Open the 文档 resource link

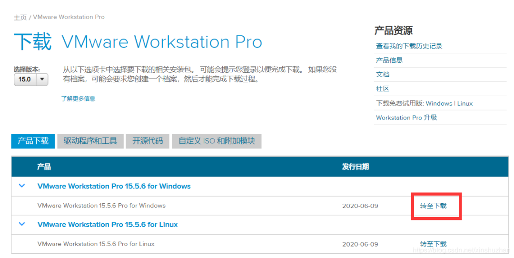[383, 74]
